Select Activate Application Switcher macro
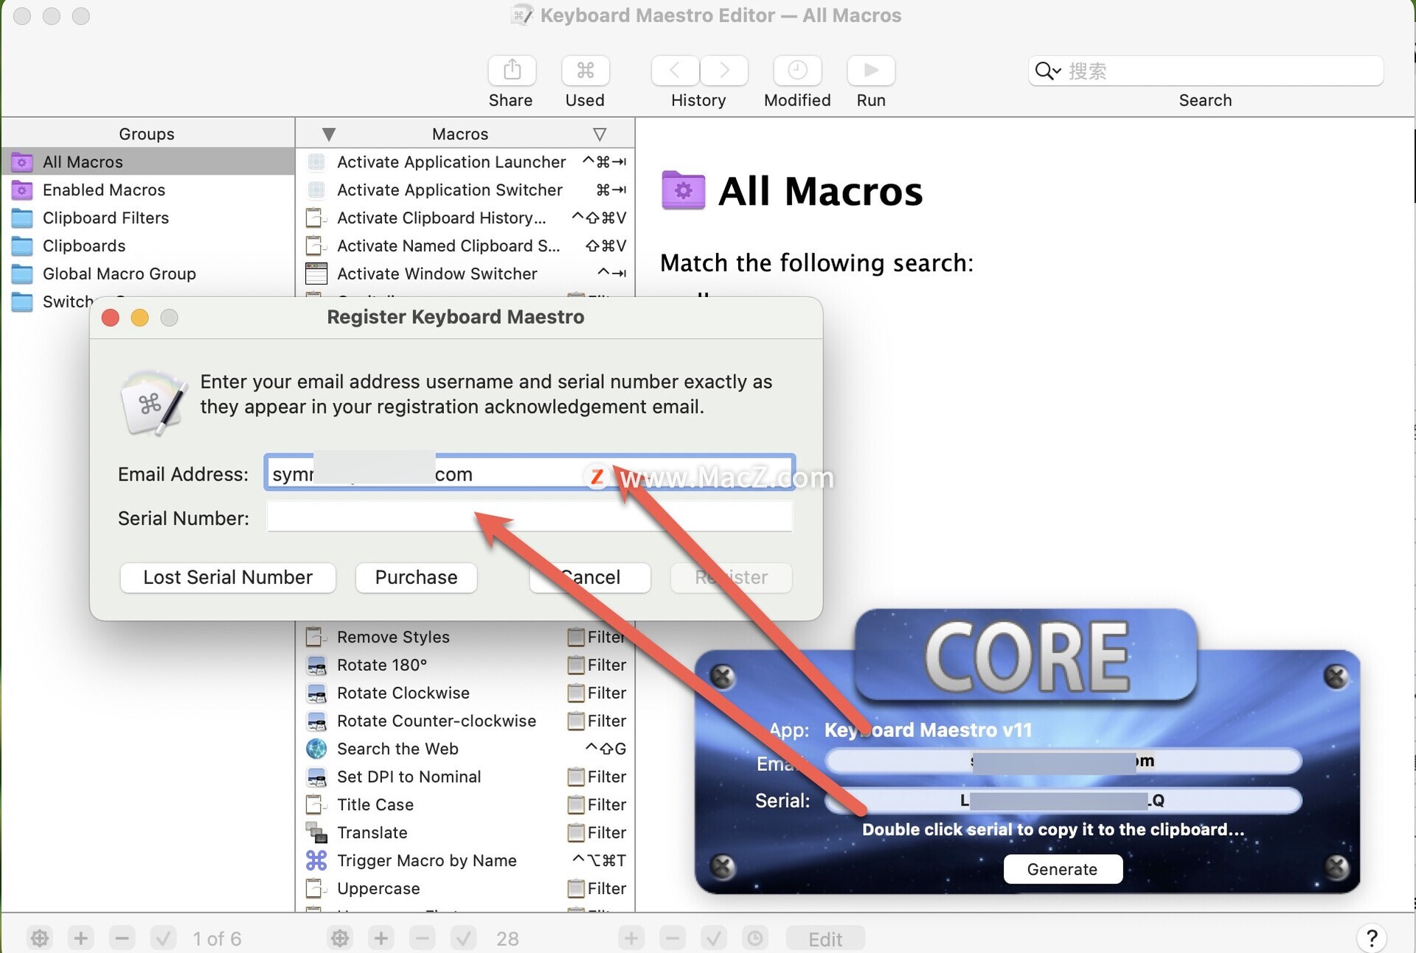Viewport: 1416px width, 953px height. click(465, 189)
